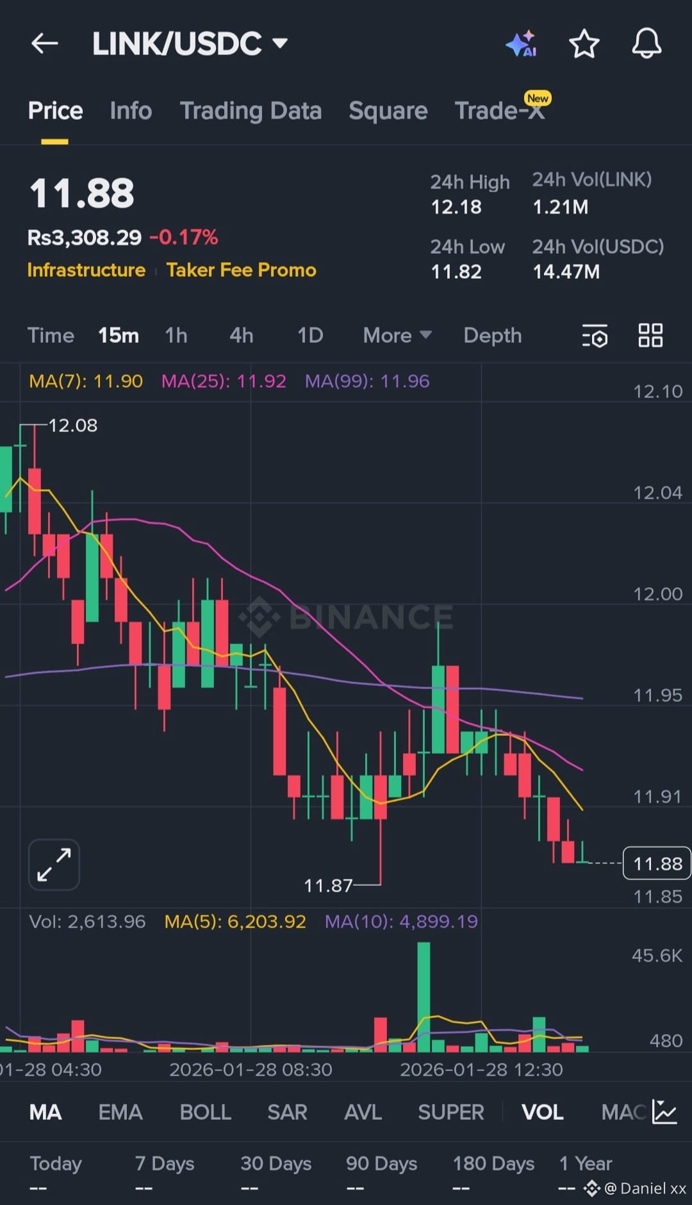Viewport: 692px width, 1205px height.
Task: Tap the -0.17% change percentage
Action: [x=184, y=238]
